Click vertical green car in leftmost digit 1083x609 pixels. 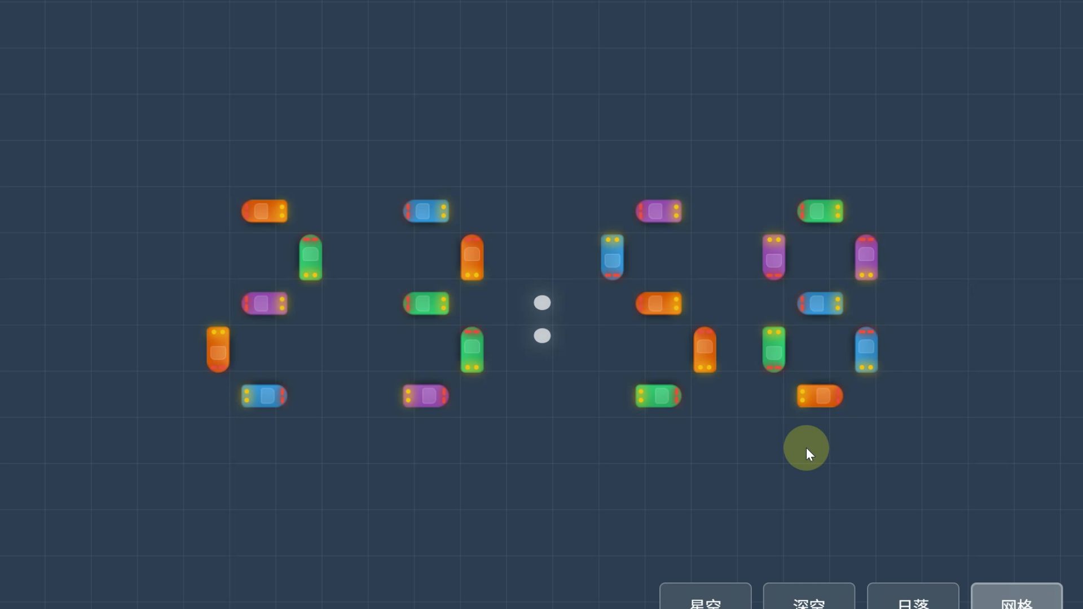tap(310, 257)
